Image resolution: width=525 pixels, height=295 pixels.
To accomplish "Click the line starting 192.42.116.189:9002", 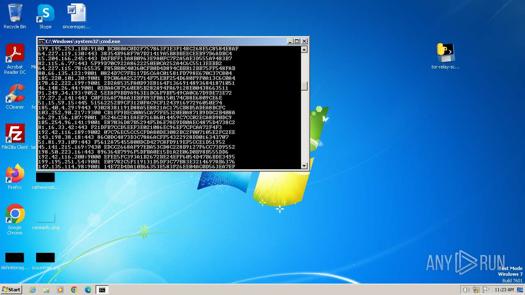I will [x=137, y=132].
